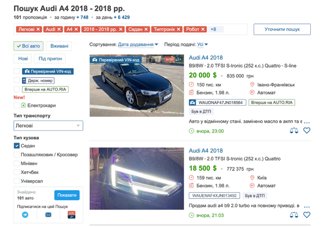The image size is (322, 228).
Task: Click the + 748 за годину link
Action: coord(82,18)
